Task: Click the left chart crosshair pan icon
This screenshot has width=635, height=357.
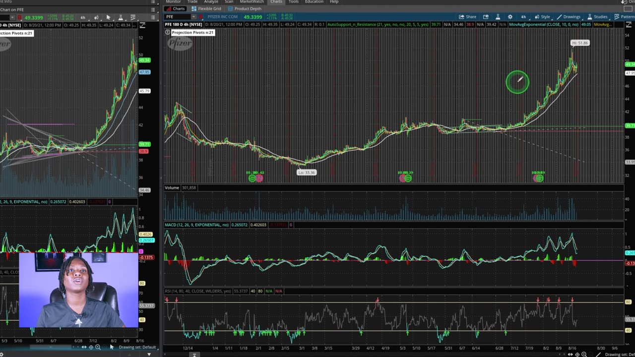Action: [x=91, y=347]
